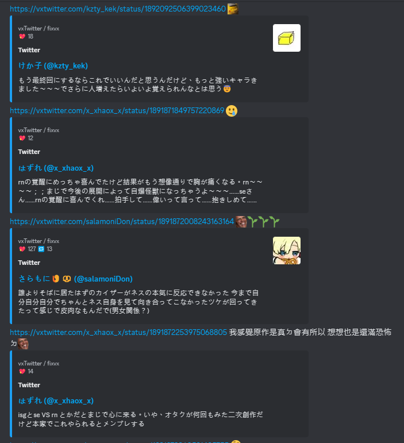Click the retweet icon next to 13

click(41, 249)
